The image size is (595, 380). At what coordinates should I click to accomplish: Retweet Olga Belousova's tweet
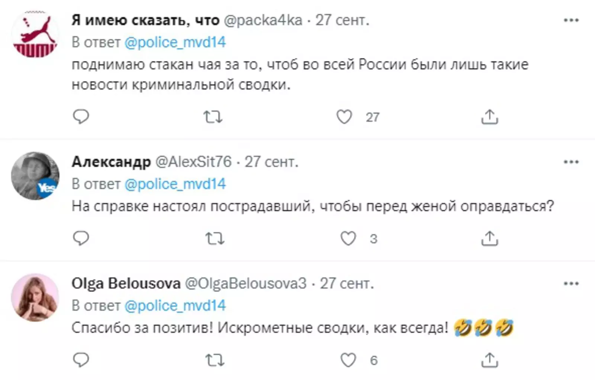215,360
